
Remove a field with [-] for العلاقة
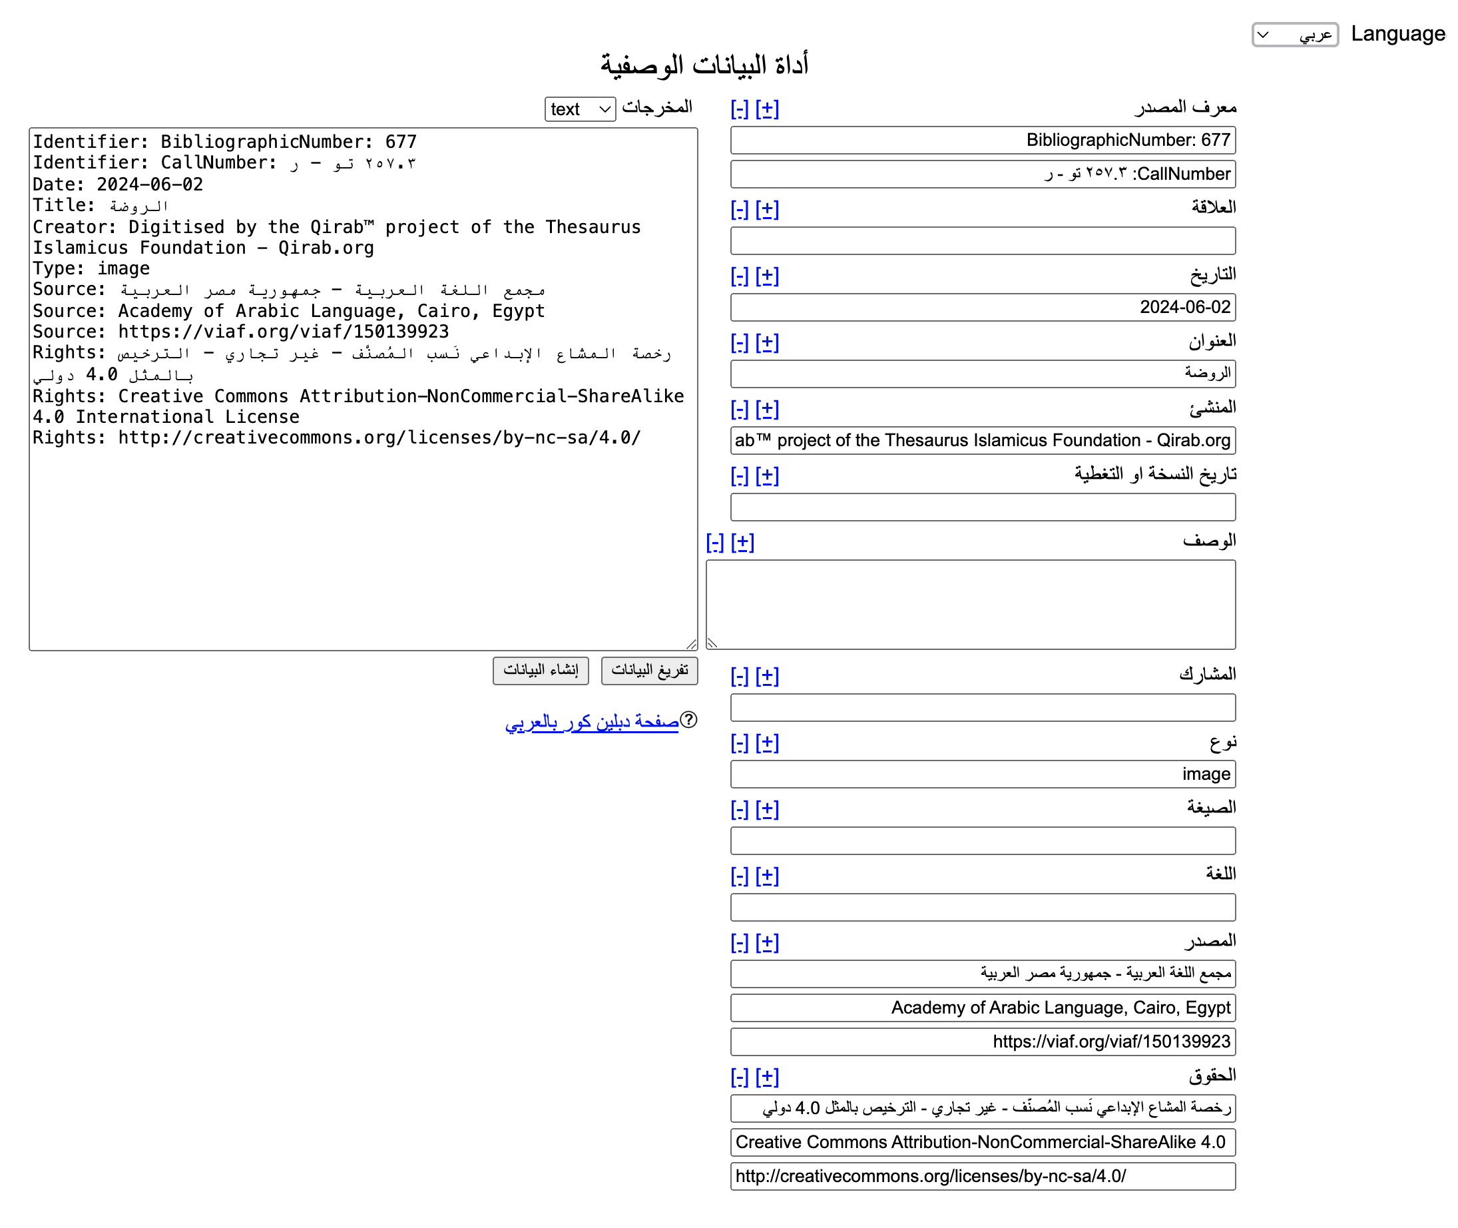click(x=739, y=210)
